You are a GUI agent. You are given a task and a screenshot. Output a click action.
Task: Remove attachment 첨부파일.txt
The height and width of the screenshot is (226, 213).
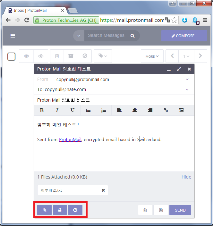(103, 190)
